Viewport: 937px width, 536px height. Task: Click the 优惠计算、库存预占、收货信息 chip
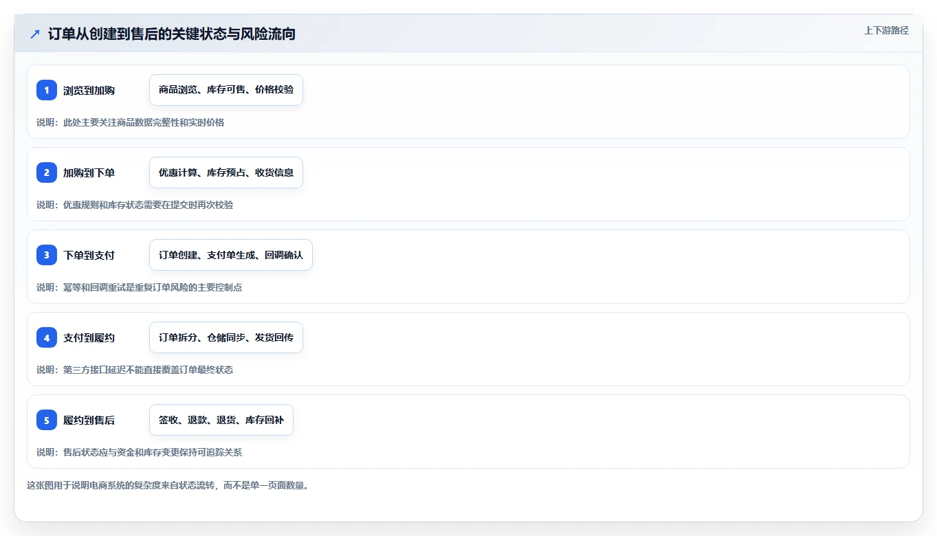(x=226, y=172)
